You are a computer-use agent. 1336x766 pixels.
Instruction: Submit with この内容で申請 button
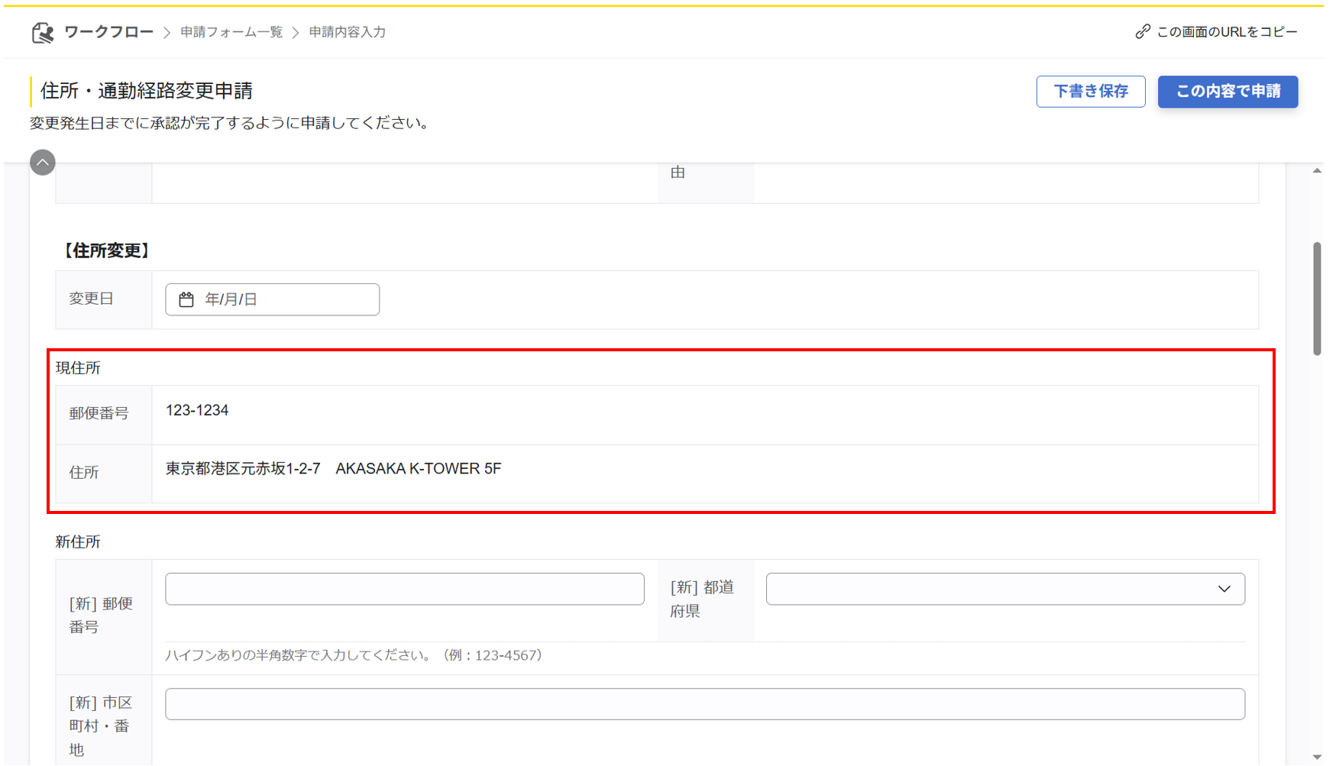coord(1227,92)
